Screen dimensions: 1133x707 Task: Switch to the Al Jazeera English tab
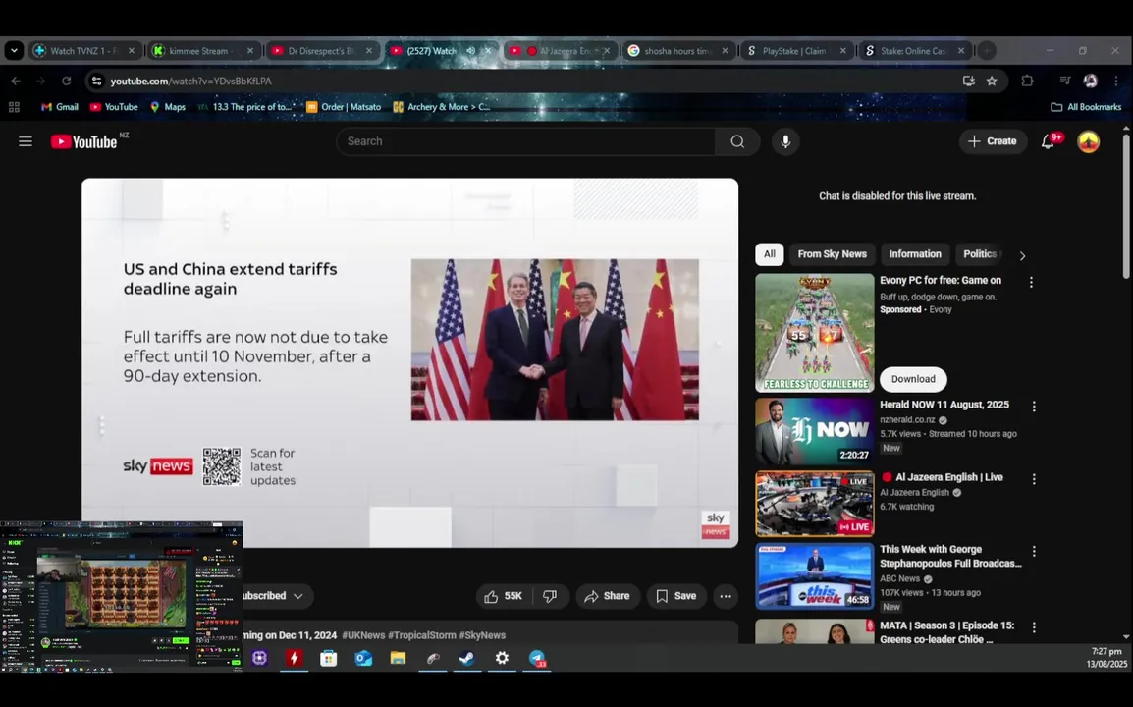point(560,51)
